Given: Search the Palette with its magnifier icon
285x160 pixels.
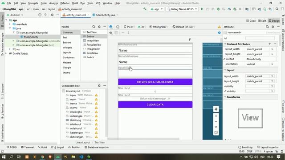Looking at the screenshot, I should [x=94, y=27].
